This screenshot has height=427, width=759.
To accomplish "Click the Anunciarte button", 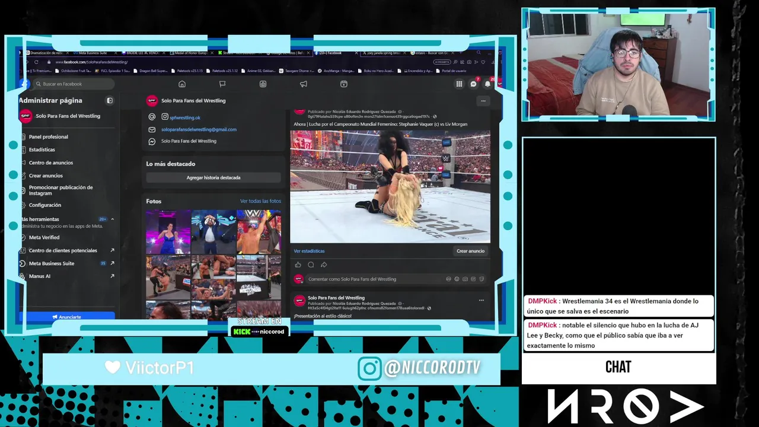I will [x=67, y=317].
